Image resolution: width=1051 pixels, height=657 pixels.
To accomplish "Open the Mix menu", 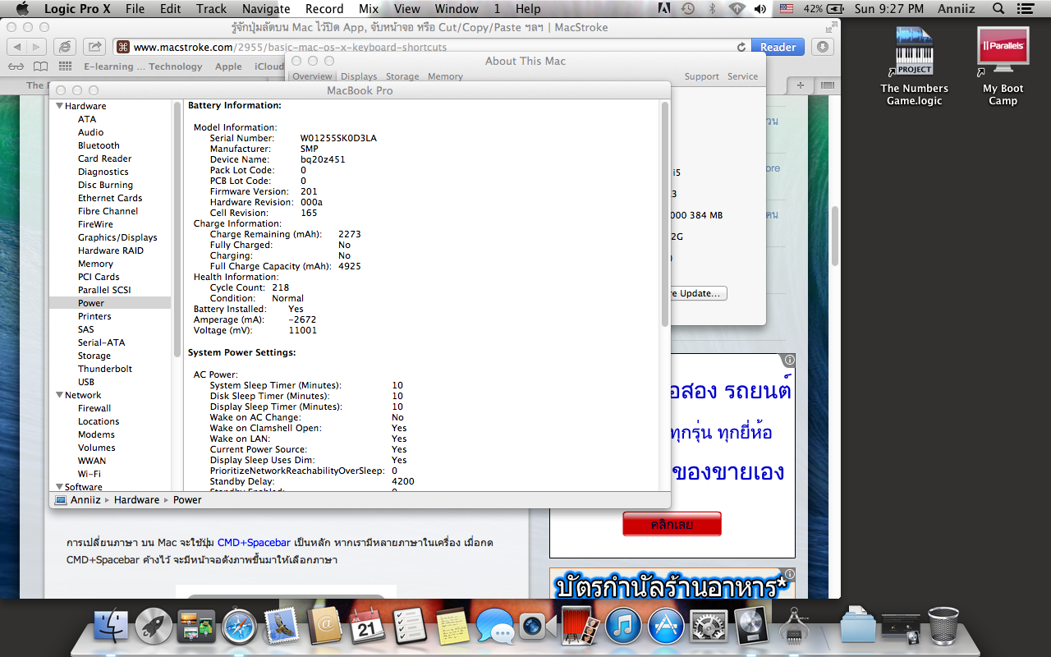I will [369, 9].
